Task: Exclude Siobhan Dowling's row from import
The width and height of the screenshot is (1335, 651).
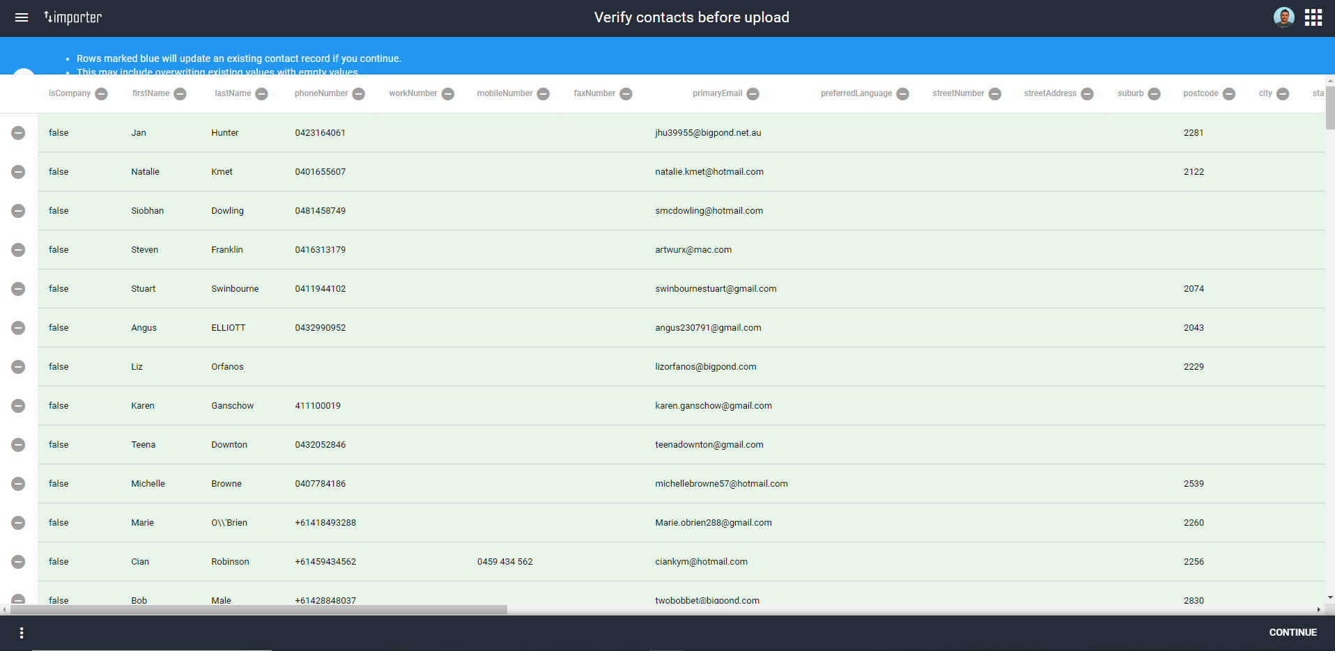Action: point(17,210)
